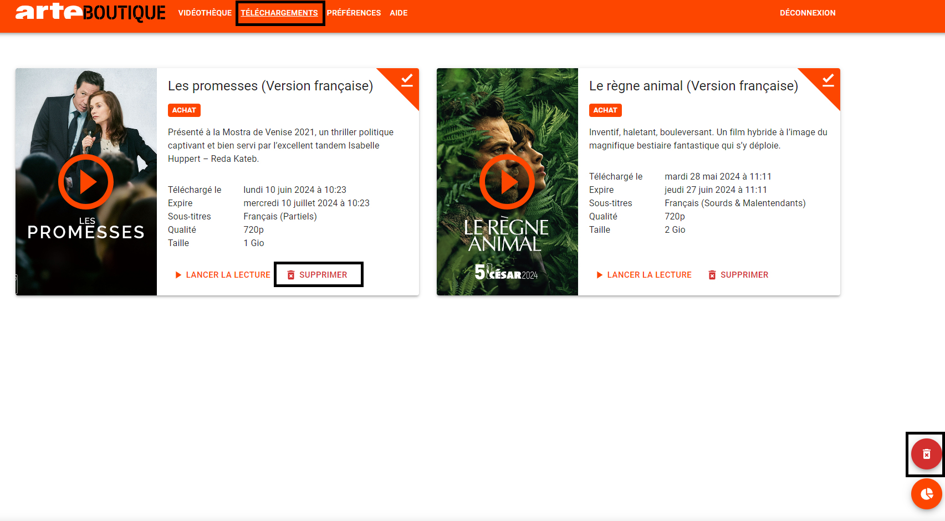Play Le règne animal from poster overlay
This screenshot has width=945, height=521.
coord(507,182)
